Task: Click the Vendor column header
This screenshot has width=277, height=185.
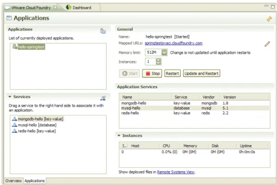Action: [209, 97]
